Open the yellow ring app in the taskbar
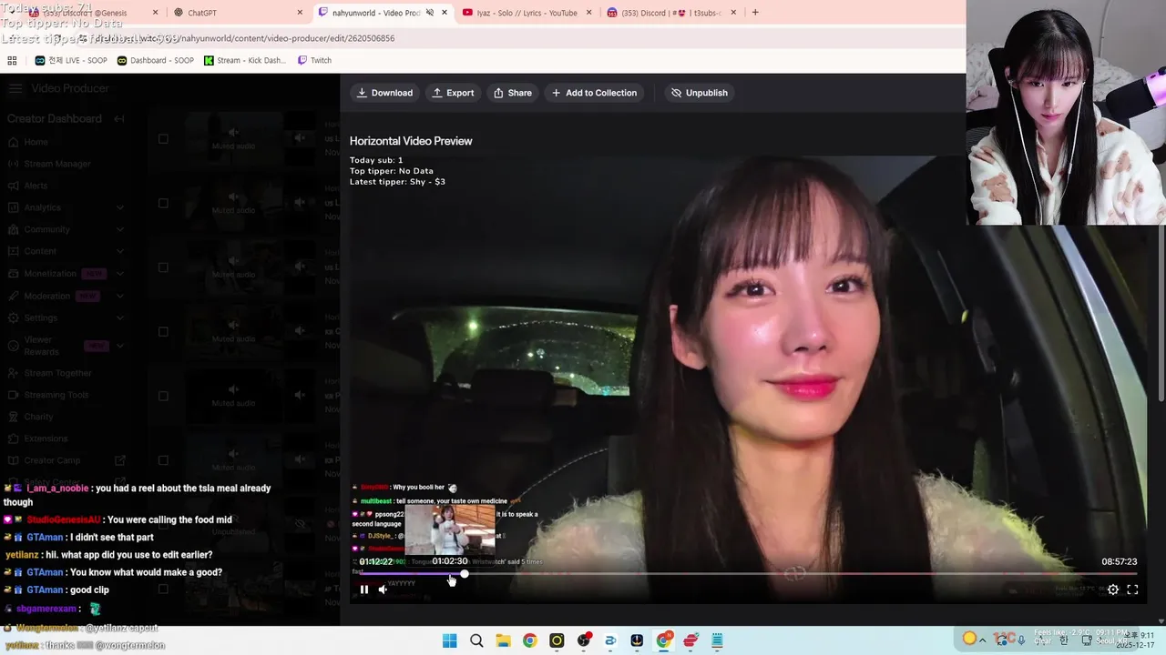1166x655 pixels. point(557,640)
